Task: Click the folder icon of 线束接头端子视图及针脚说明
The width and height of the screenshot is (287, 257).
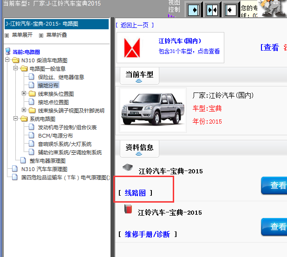Action: (32, 110)
